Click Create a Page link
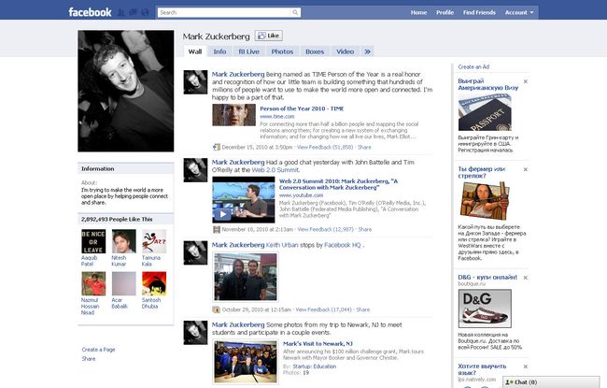This screenshot has width=607, height=388. coord(98,350)
